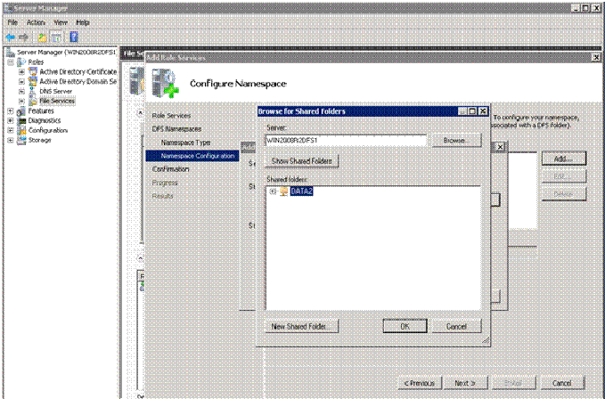Click the DNS Server icon
This screenshot has height=399, width=605.
(33, 91)
